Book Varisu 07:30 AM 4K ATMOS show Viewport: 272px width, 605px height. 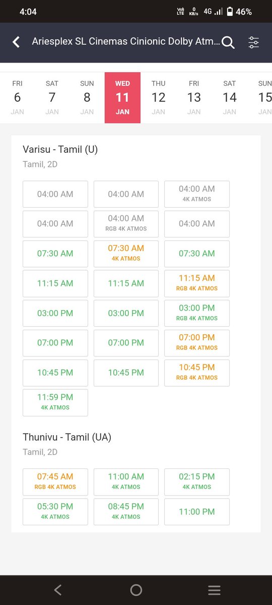[x=126, y=254]
